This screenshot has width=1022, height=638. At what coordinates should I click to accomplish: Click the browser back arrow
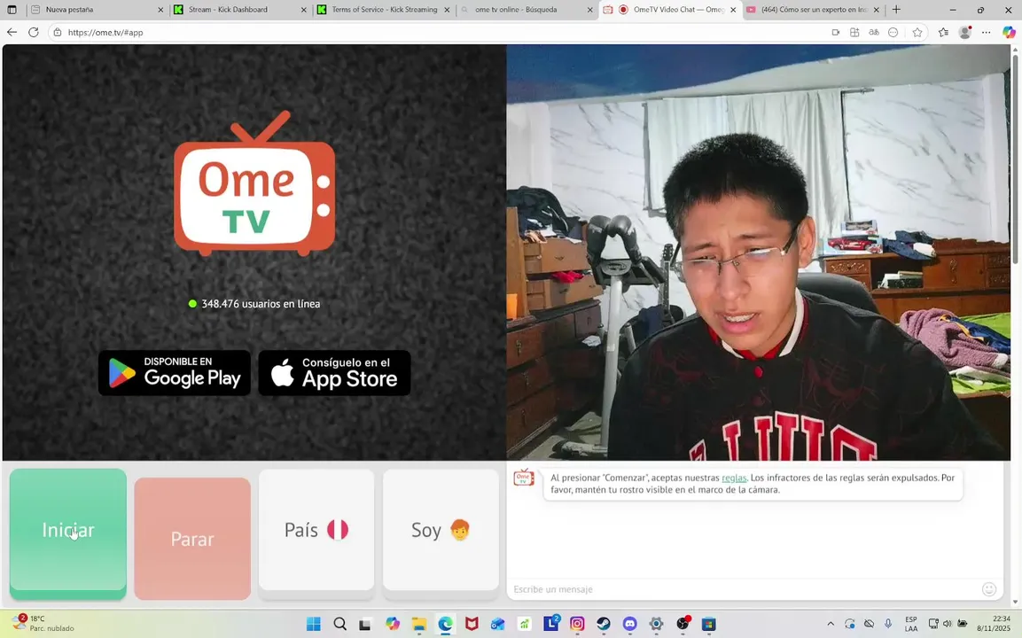(12, 32)
